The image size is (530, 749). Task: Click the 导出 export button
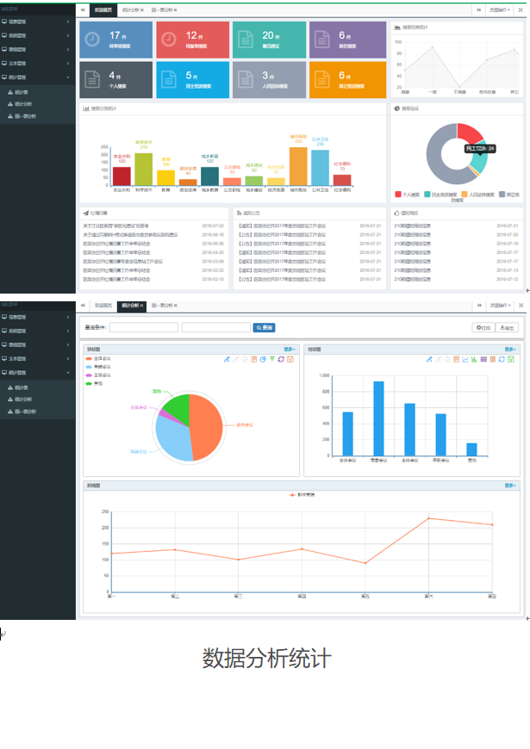tap(508, 328)
